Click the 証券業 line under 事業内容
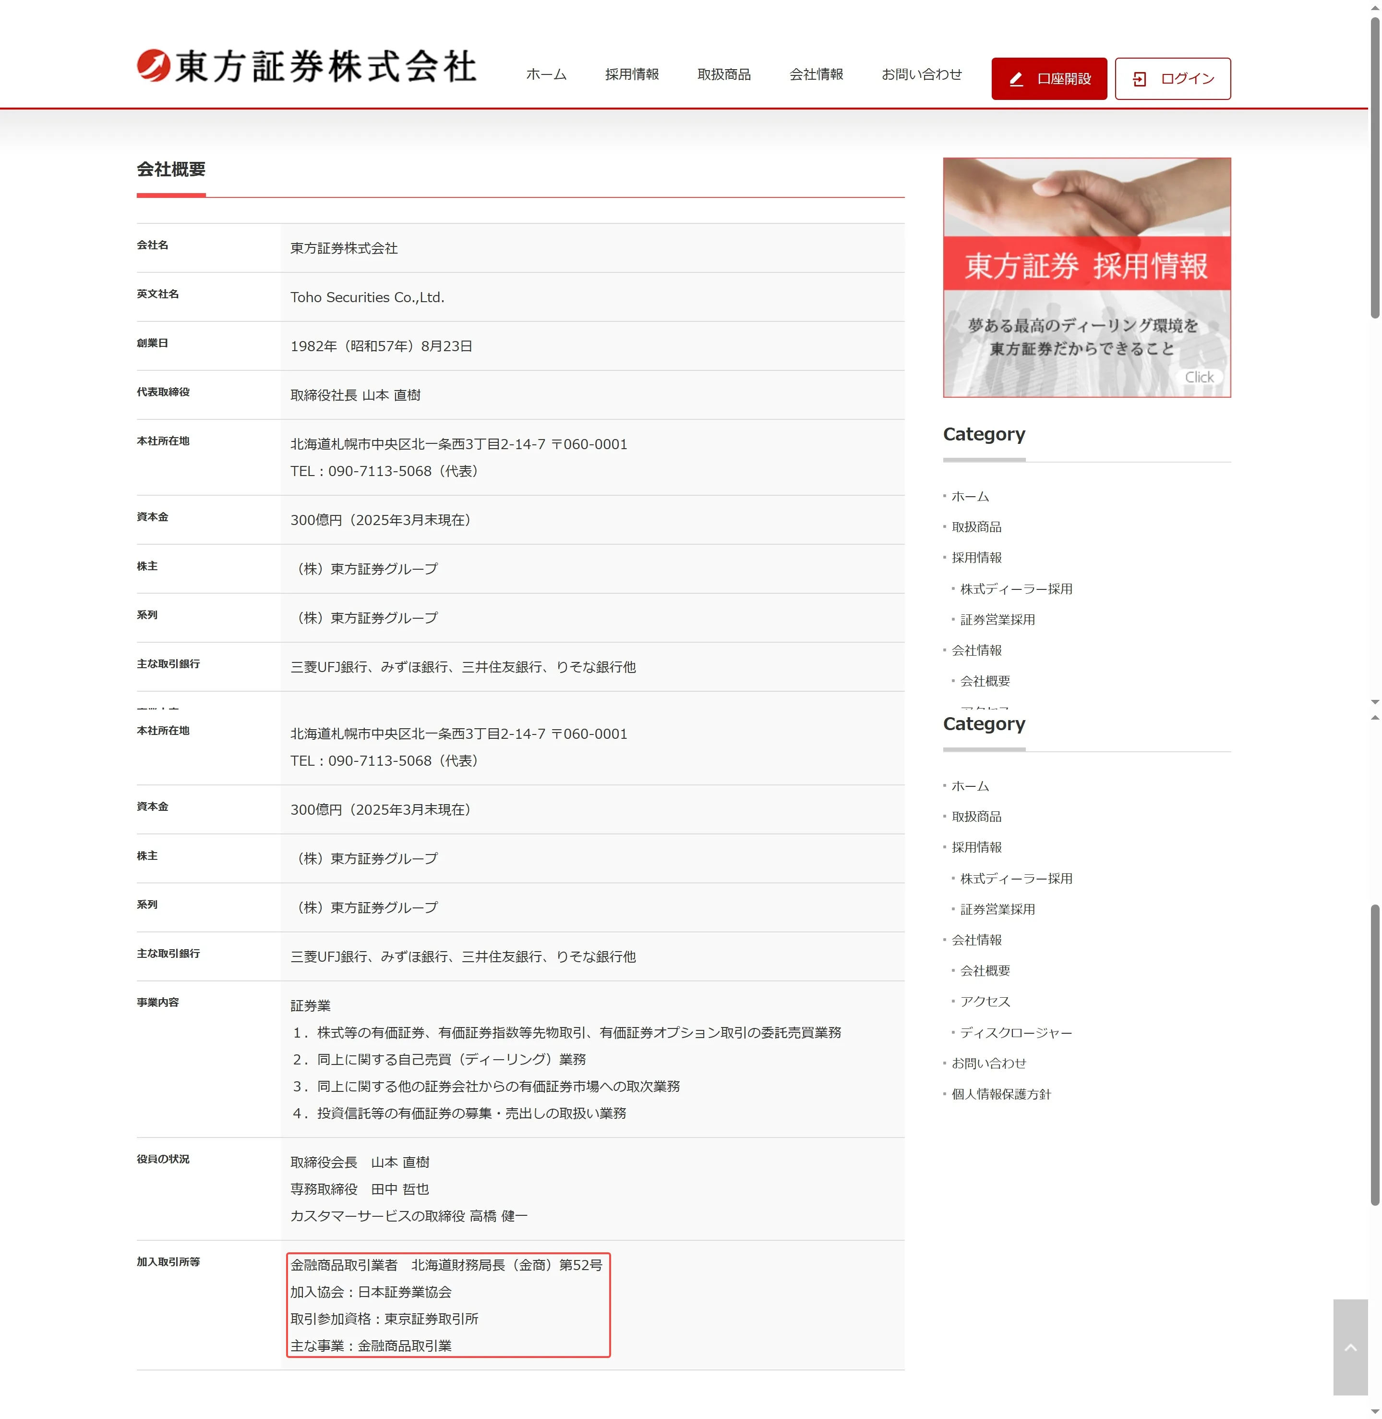This screenshot has height=1419, width=1382. pyautogui.click(x=311, y=1006)
